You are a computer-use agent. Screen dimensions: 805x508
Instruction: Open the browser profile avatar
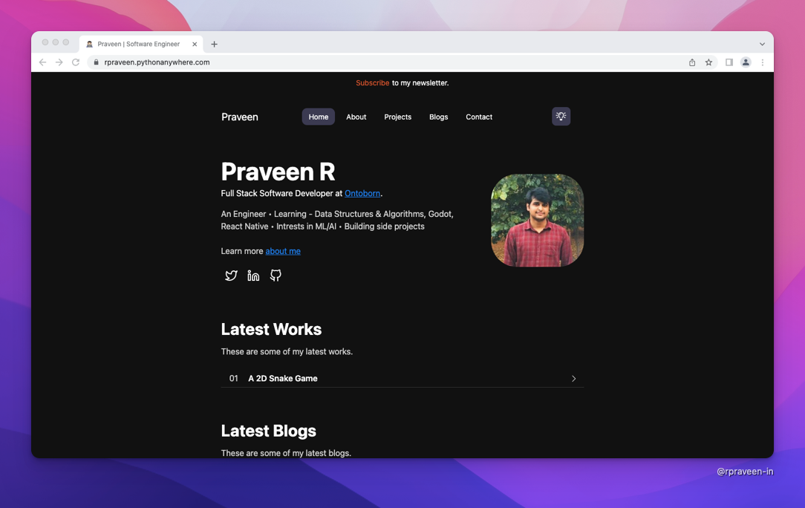746,62
